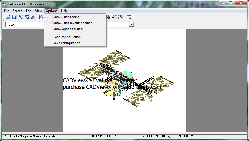The height and width of the screenshot is (141, 249).
Task: Click the Space Station drawing in canvas
Action: point(125,78)
